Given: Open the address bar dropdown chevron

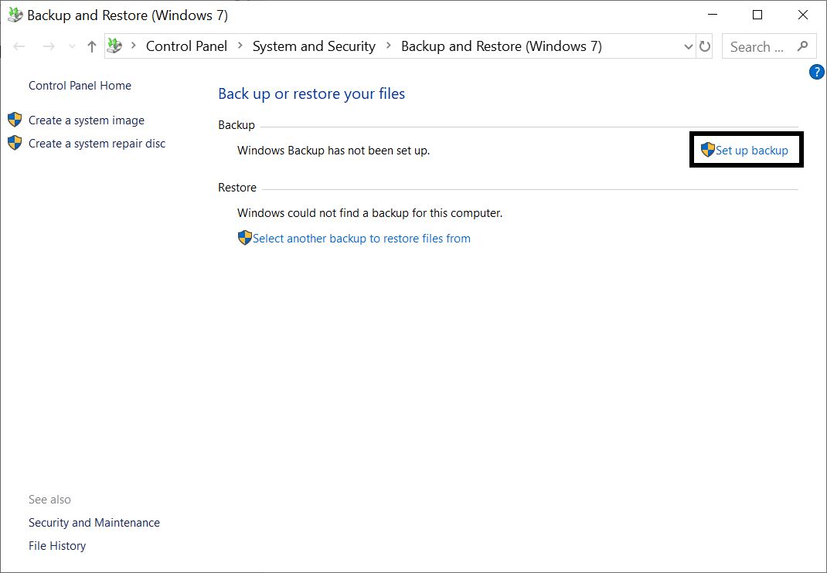Looking at the screenshot, I should click(688, 46).
